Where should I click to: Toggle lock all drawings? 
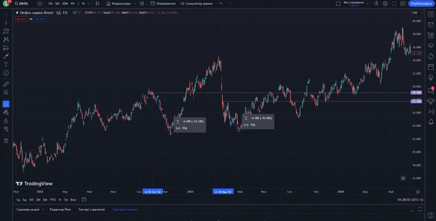[6, 121]
